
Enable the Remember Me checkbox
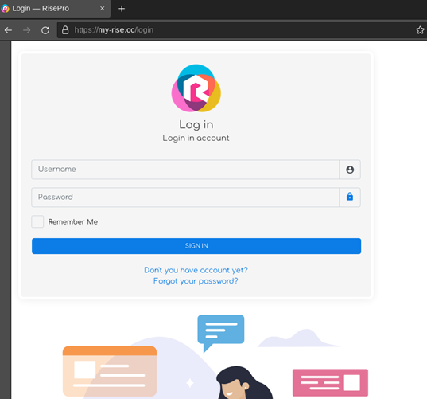[x=37, y=221]
